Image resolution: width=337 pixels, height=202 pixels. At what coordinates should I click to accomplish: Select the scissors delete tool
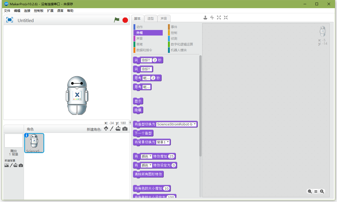click(x=212, y=17)
